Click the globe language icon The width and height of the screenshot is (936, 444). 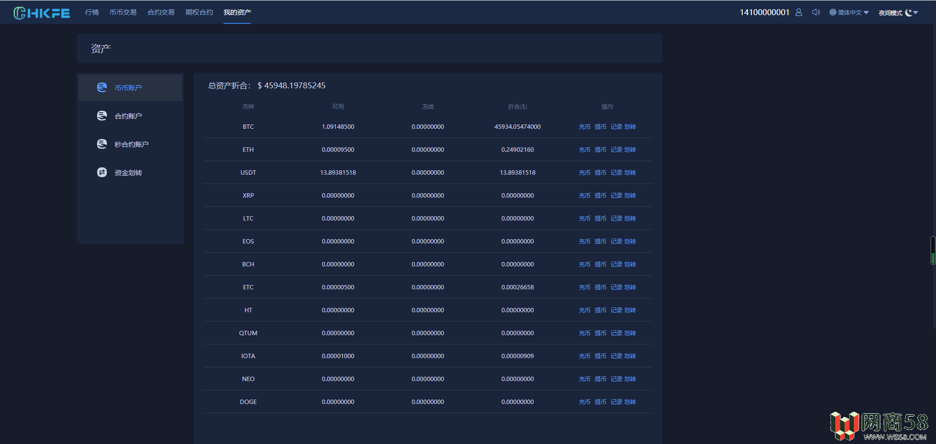tap(833, 12)
